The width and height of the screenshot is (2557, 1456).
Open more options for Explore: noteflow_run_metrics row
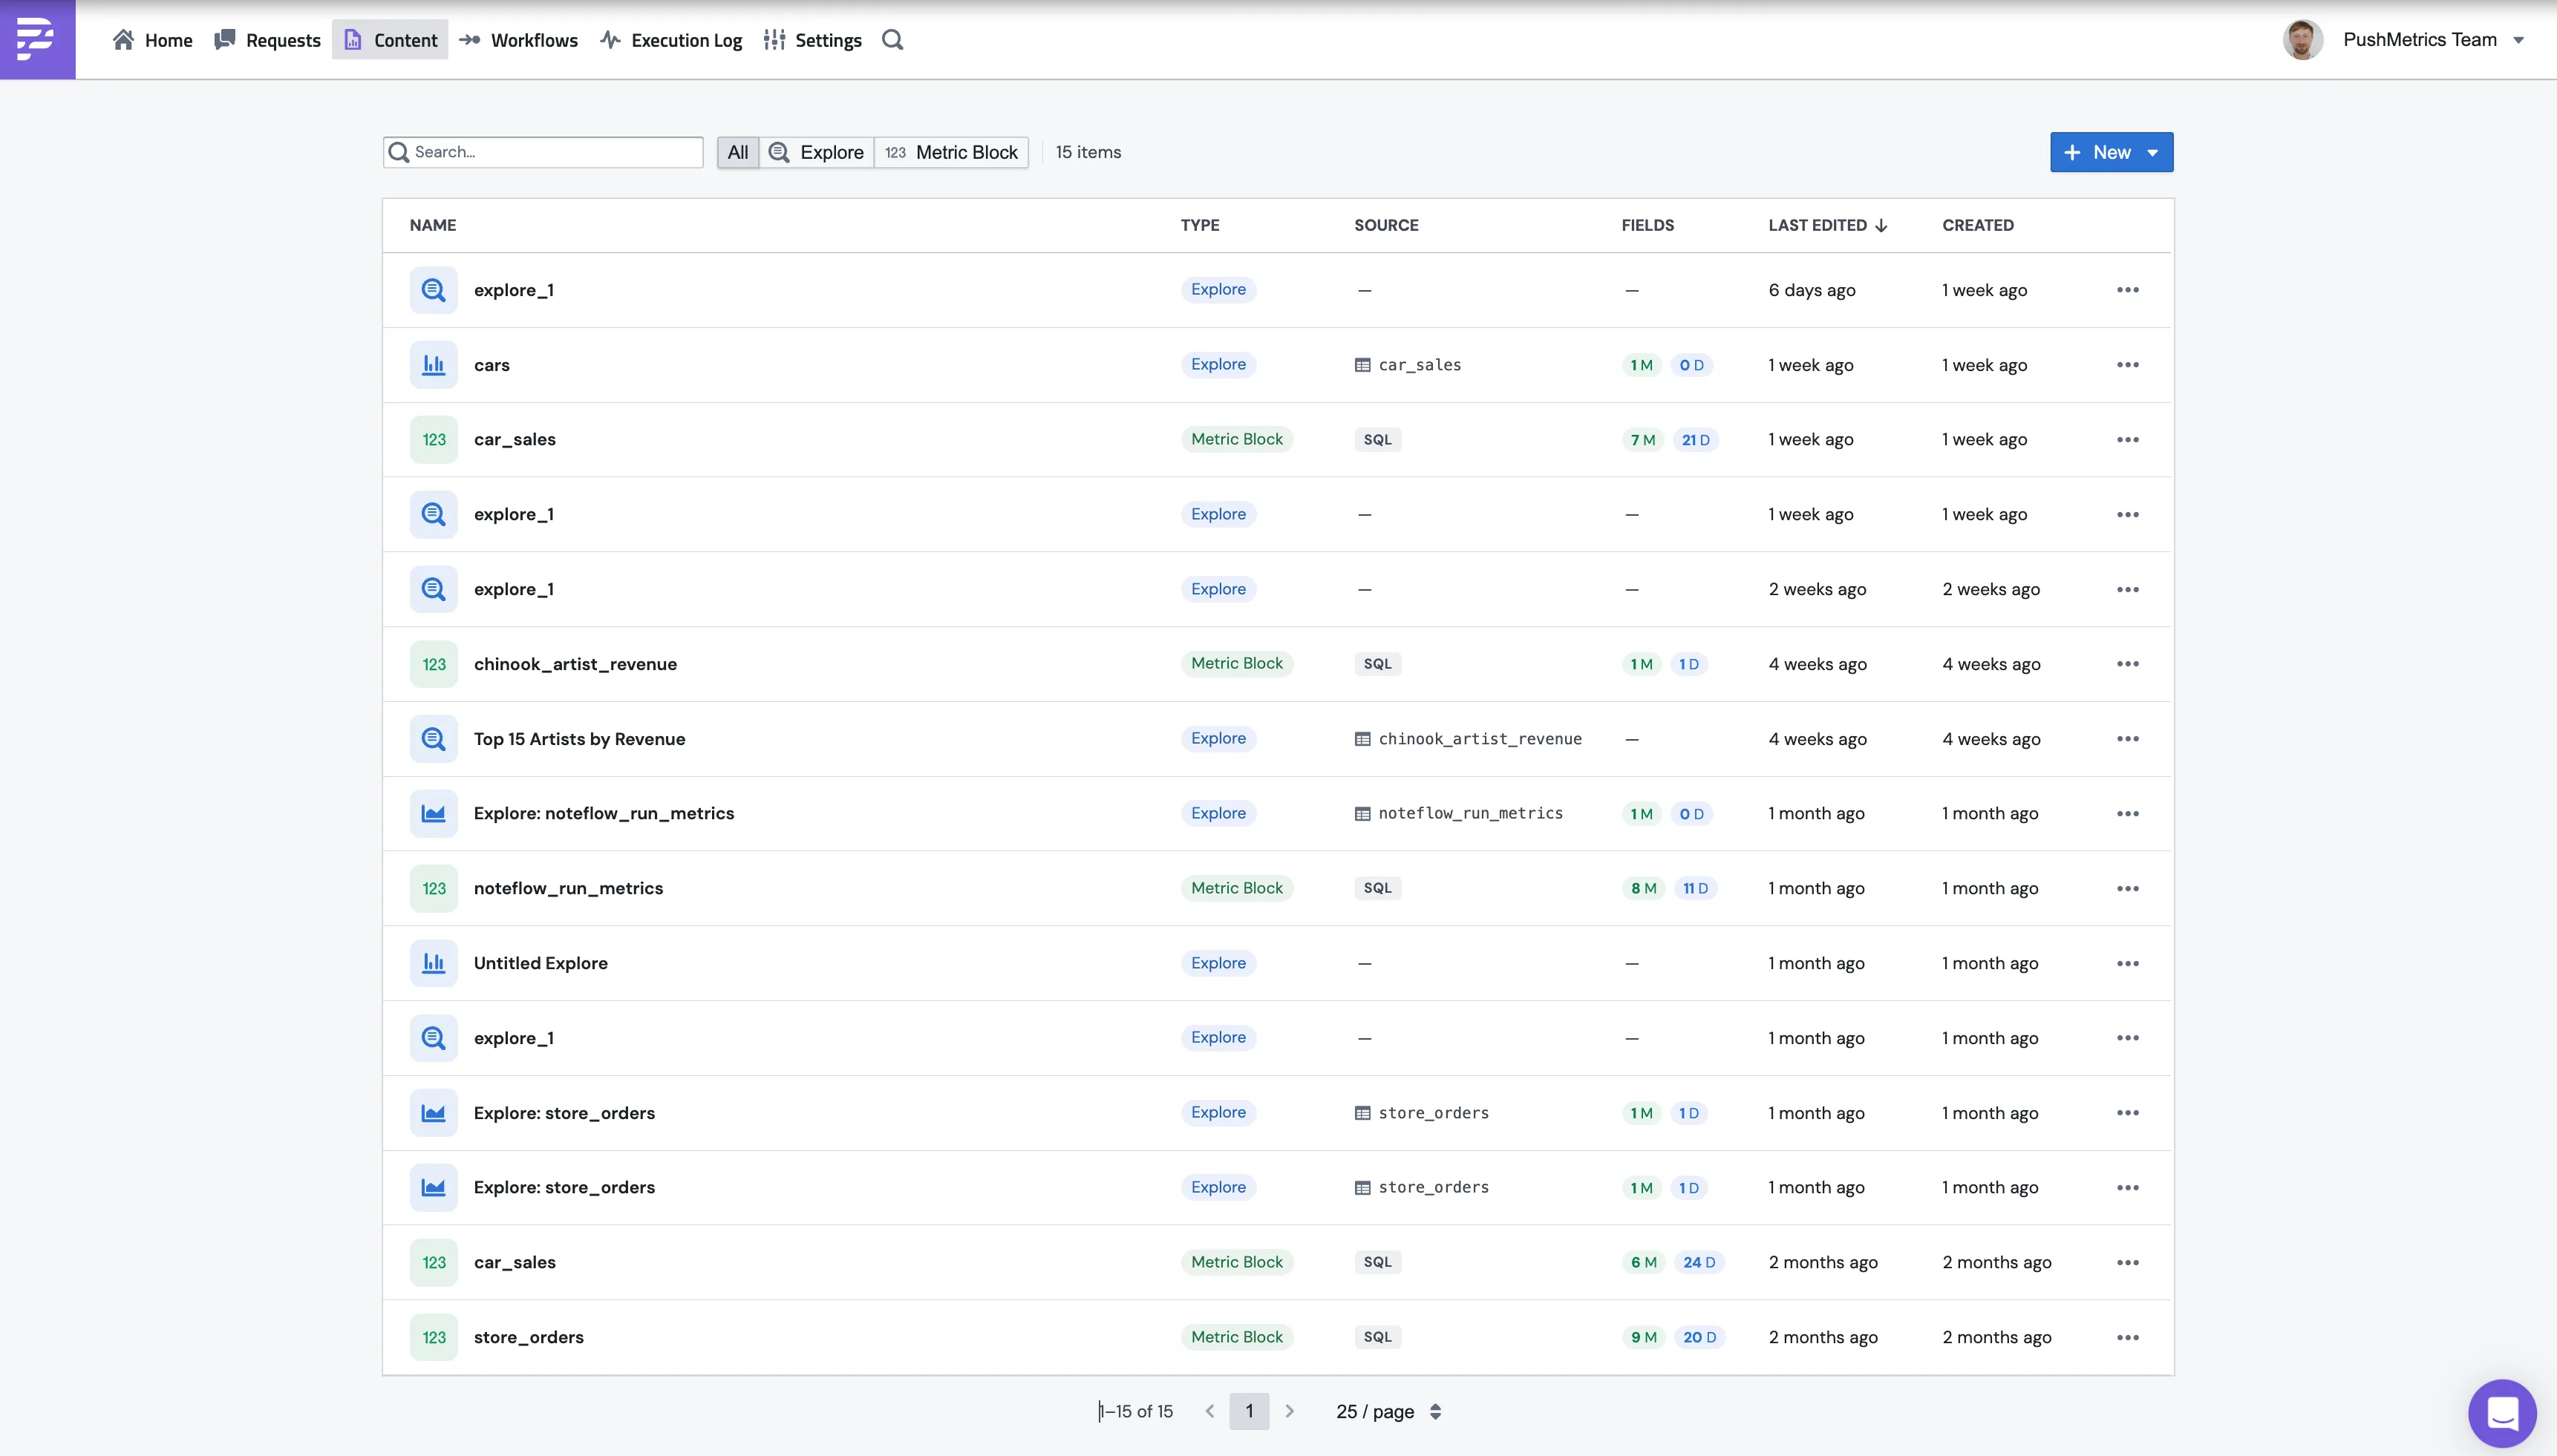(x=2128, y=813)
